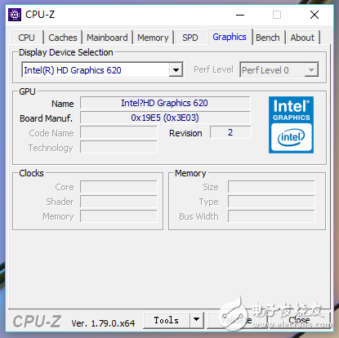Image resolution: width=339 pixels, height=338 pixels.
Task: Select the Graphics tab
Action: (x=230, y=37)
